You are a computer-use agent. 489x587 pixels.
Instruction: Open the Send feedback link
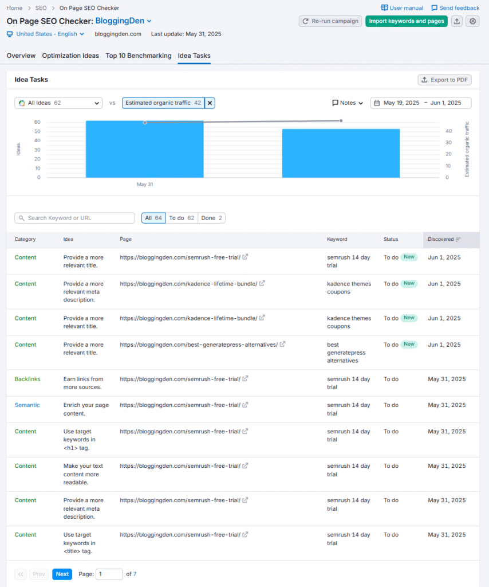click(x=455, y=7)
